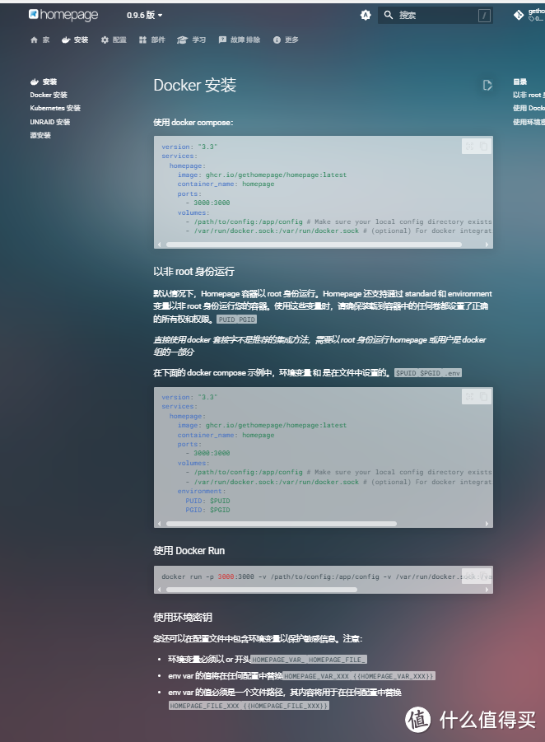The height and width of the screenshot is (742, 545).
Task: Click horizontal scrollbar of docker run code block
Action: 262,590
